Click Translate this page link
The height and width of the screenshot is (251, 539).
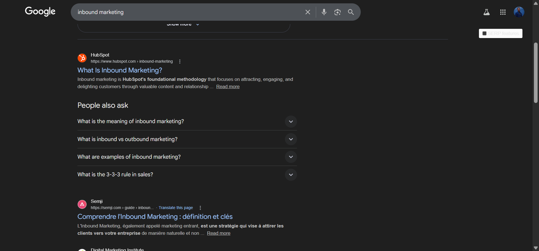point(176,208)
